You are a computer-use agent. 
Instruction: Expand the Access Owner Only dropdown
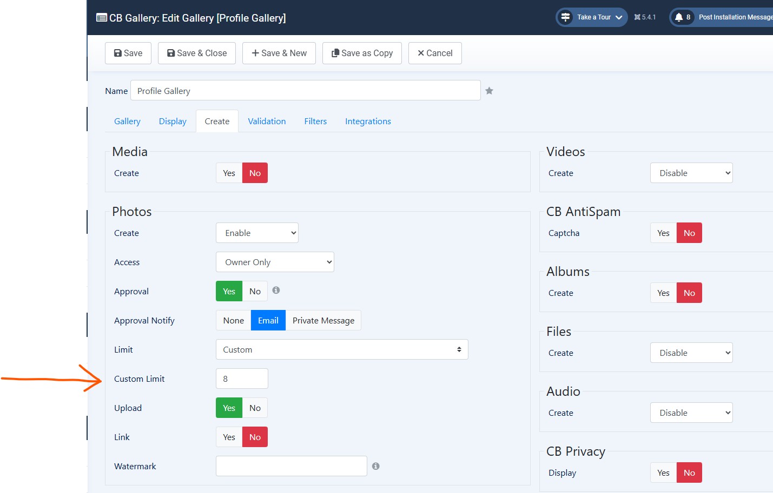[x=275, y=262]
